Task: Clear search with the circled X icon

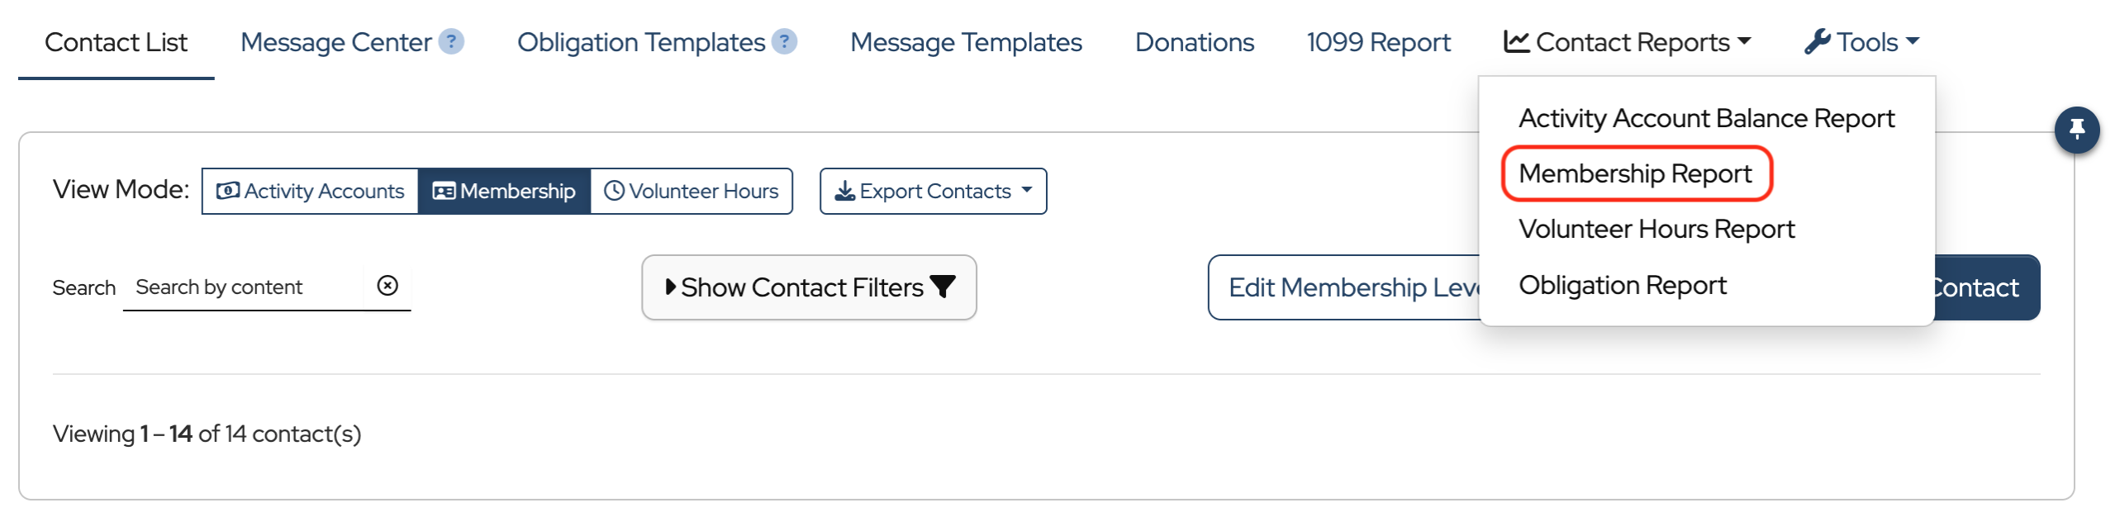Action: (x=387, y=286)
